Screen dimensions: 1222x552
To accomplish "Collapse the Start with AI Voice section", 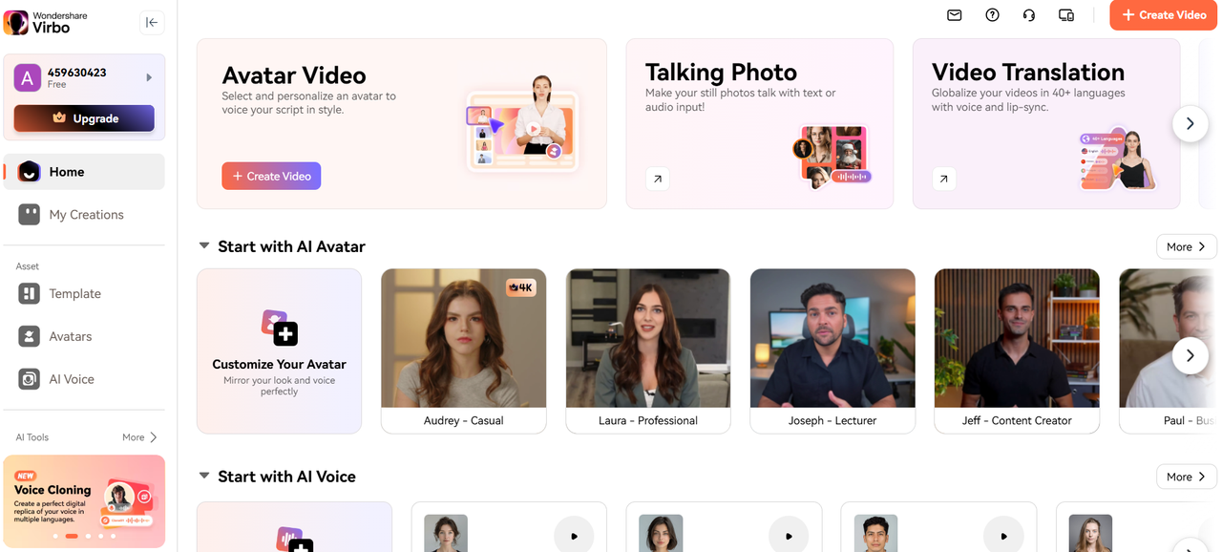I will [x=204, y=476].
